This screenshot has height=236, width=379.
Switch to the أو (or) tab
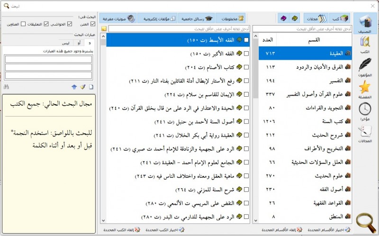(79, 43)
